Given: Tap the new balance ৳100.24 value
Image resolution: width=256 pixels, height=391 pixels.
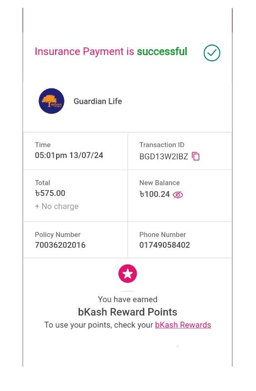Looking at the screenshot, I should 155,194.
